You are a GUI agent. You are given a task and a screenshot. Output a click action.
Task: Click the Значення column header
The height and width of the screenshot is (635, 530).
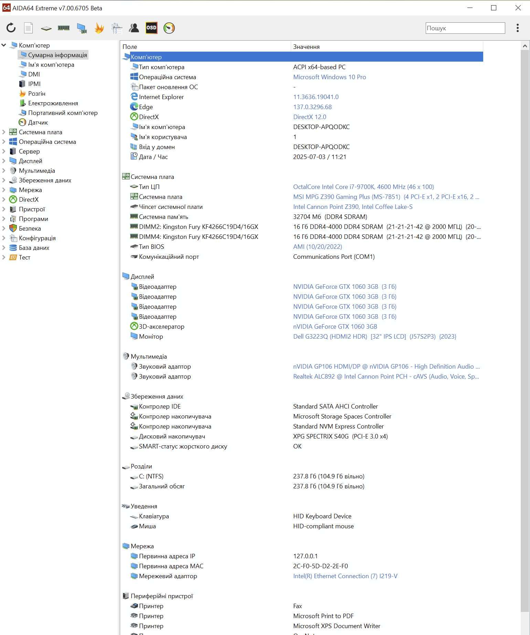pyautogui.click(x=387, y=46)
